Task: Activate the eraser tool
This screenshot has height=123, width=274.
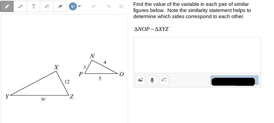Action: coord(60,6)
